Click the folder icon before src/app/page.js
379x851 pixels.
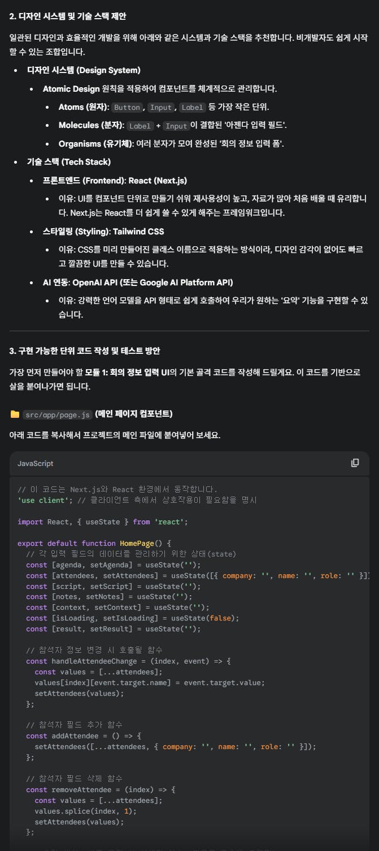tap(15, 414)
